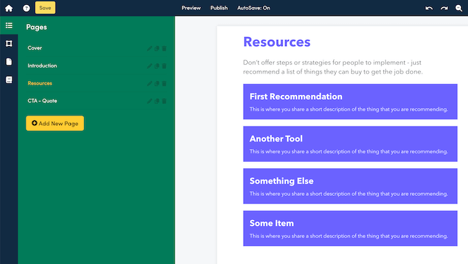Click the yellow Save button
This screenshot has width=468, height=264.
click(45, 8)
